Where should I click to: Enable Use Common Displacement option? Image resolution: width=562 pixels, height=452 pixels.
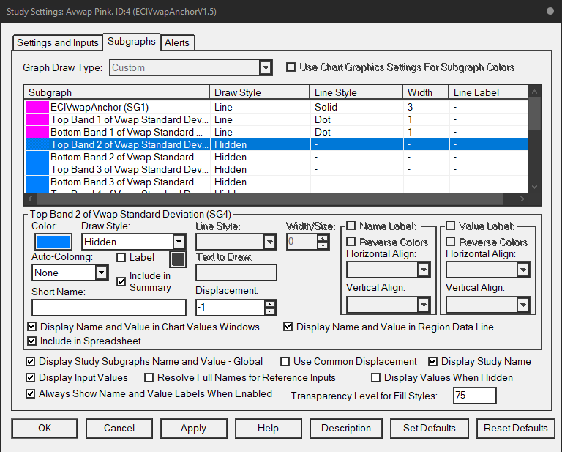[285, 361]
